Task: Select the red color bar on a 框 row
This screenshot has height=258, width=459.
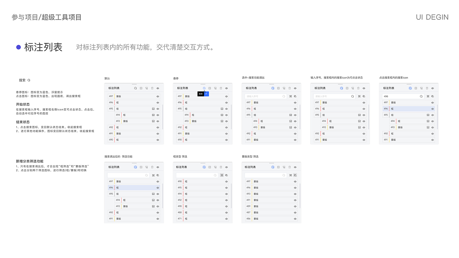Action: 115,102
